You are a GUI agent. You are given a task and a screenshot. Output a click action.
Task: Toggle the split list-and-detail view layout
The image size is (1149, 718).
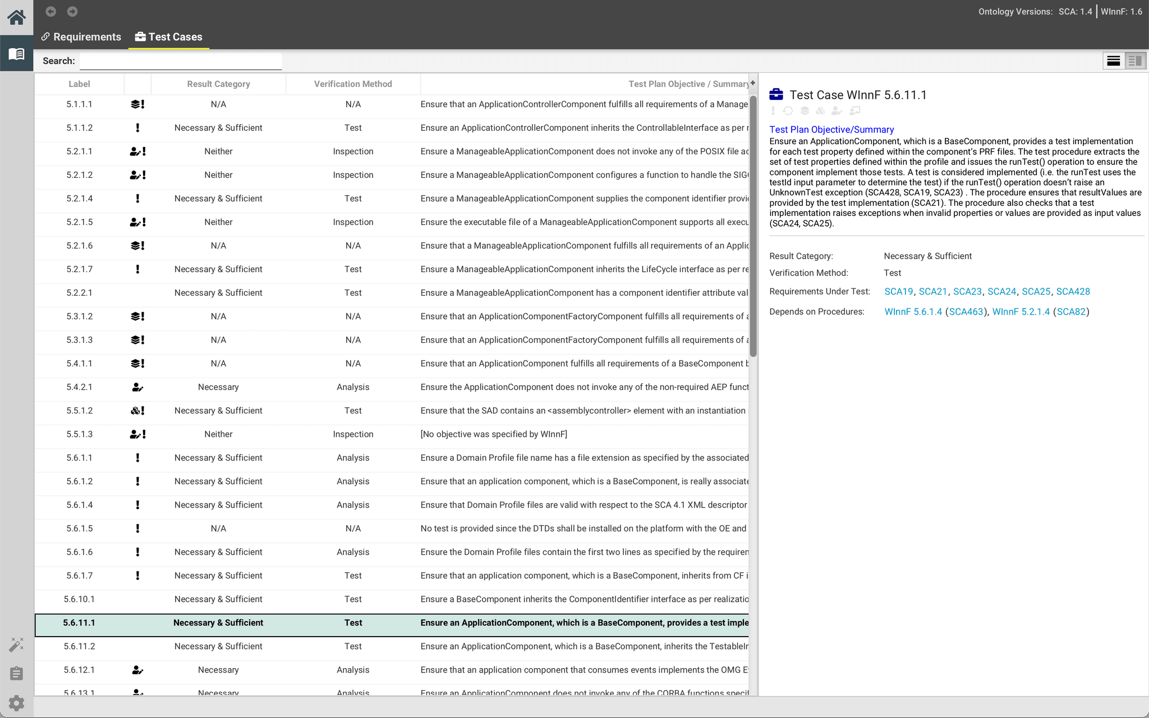[x=1134, y=61]
